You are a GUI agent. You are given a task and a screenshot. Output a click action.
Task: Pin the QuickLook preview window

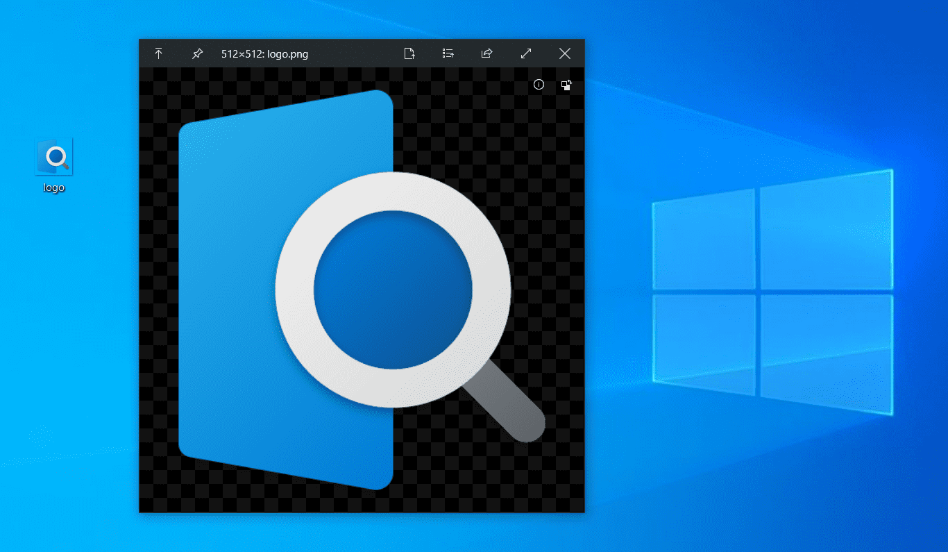tap(198, 53)
